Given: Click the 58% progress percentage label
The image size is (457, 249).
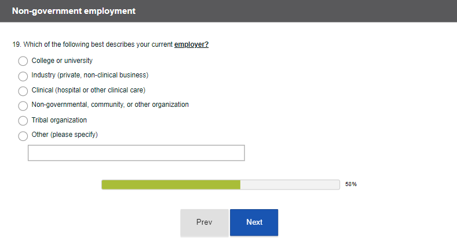Looking at the screenshot, I should pyautogui.click(x=350, y=184).
